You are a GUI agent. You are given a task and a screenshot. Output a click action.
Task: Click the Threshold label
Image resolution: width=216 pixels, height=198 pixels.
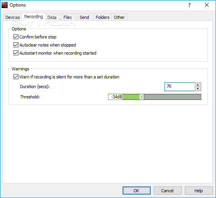click(30, 97)
